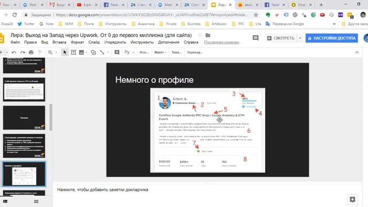Open the Справка menu

click(191, 42)
